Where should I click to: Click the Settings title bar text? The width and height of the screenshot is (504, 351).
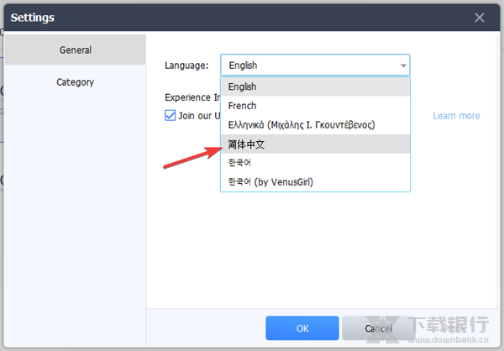[34, 17]
